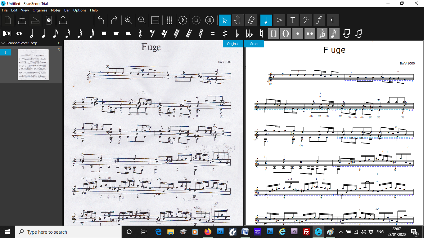Click the Windows search box
424x238 pixels.
click(x=68, y=232)
